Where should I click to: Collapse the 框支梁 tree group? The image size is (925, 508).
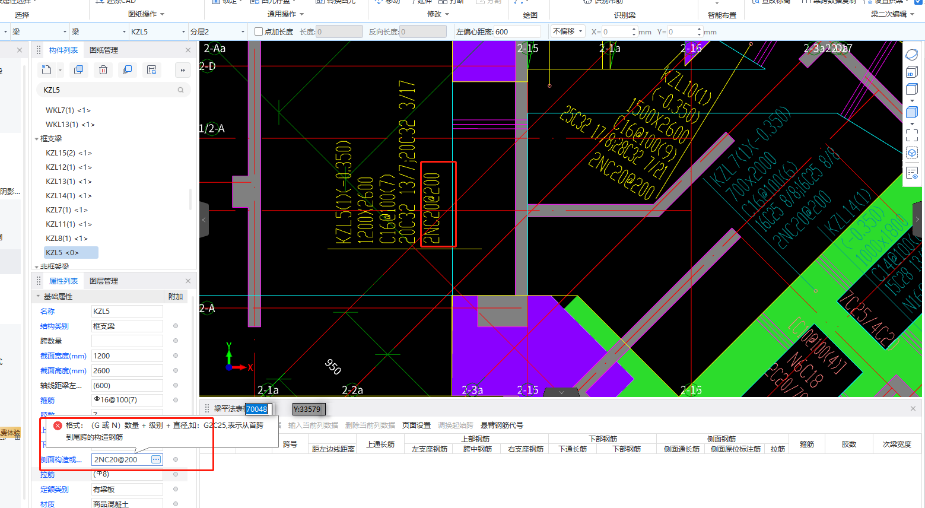coord(37,139)
